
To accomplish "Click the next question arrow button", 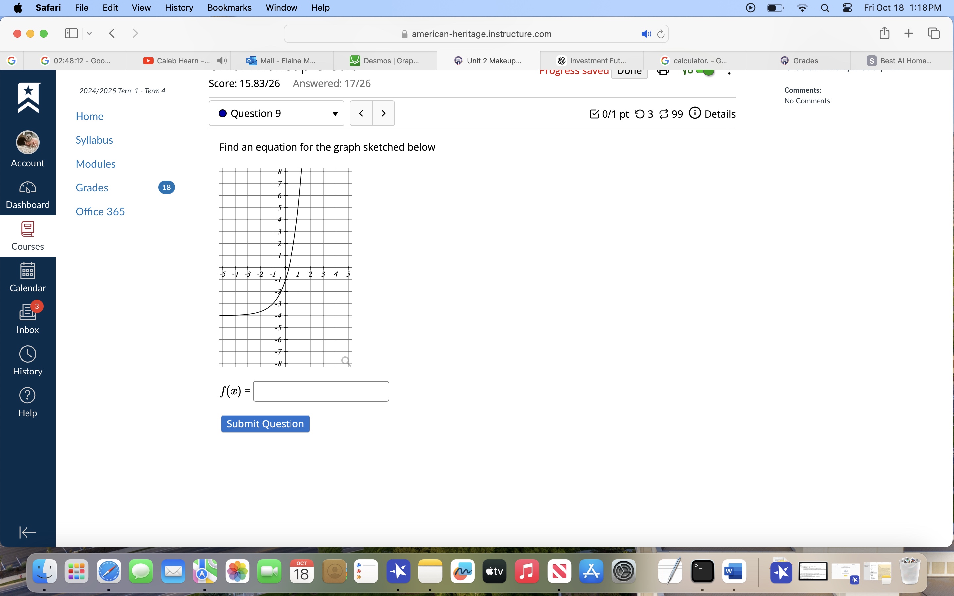I will [383, 113].
